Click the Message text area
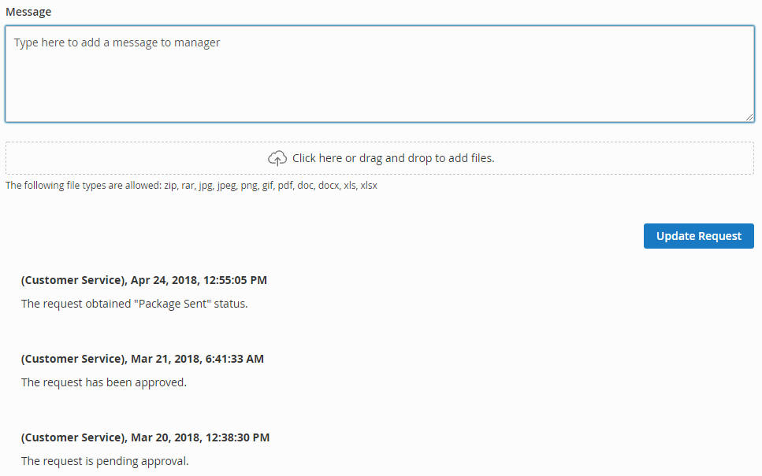762x476 pixels. coord(380,74)
